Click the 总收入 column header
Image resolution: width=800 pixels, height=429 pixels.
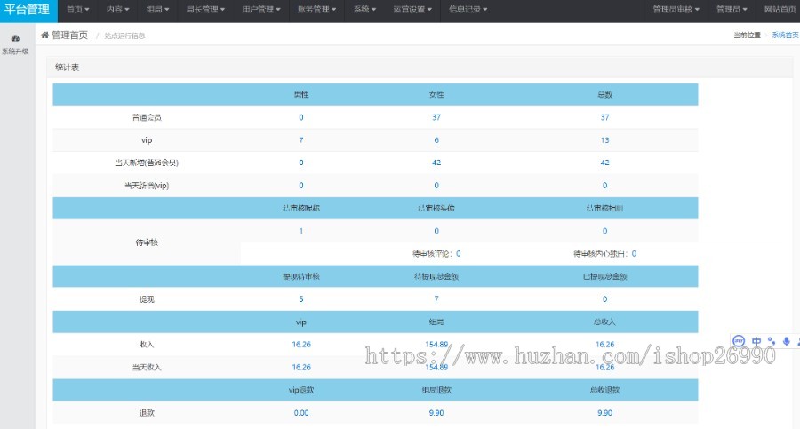(x=604, y=322)
